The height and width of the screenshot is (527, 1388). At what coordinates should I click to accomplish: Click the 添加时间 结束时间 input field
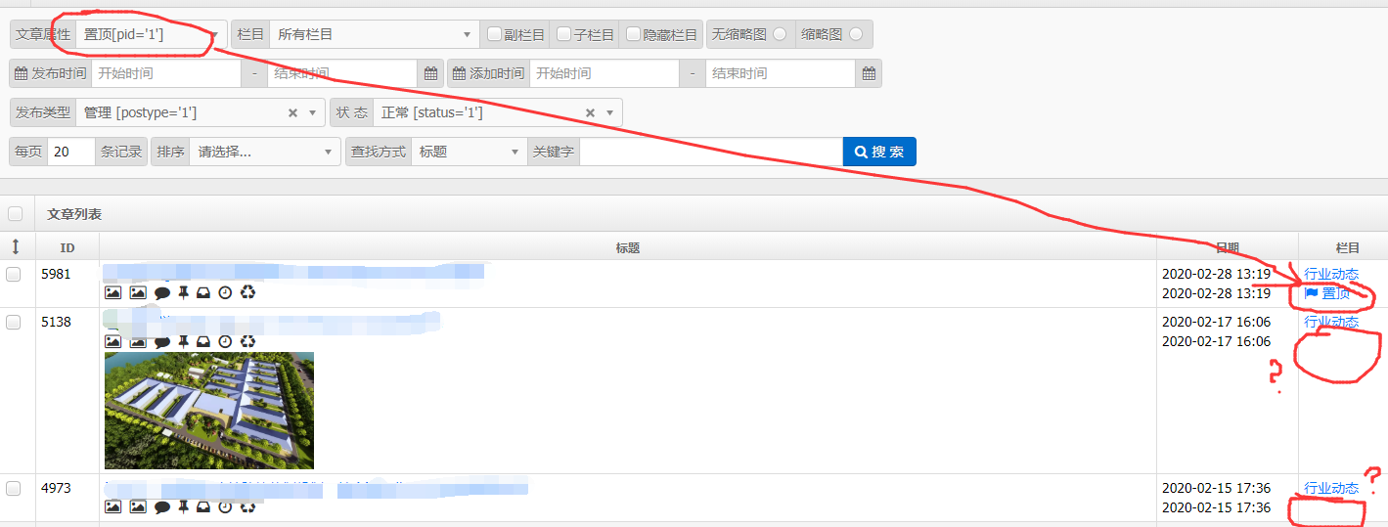point(781,73)
